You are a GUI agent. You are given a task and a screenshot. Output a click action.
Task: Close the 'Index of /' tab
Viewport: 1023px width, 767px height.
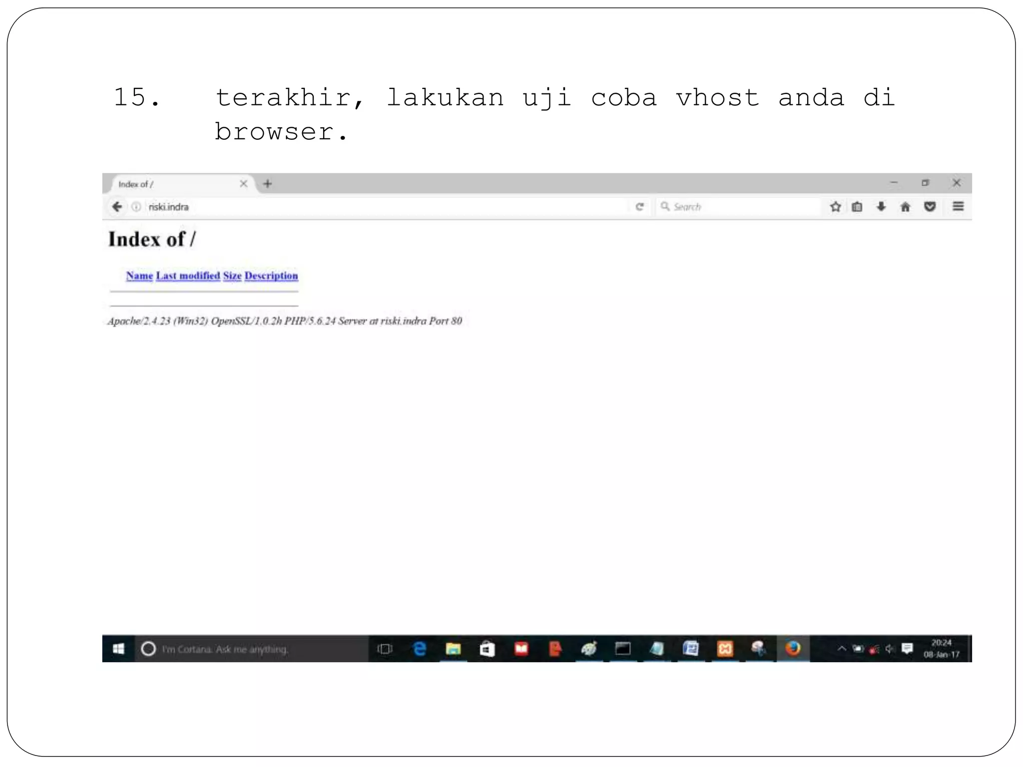[243, 184]
